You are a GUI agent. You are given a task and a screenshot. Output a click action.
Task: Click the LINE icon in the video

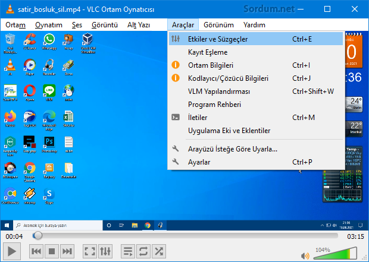(x=49, y=91)
